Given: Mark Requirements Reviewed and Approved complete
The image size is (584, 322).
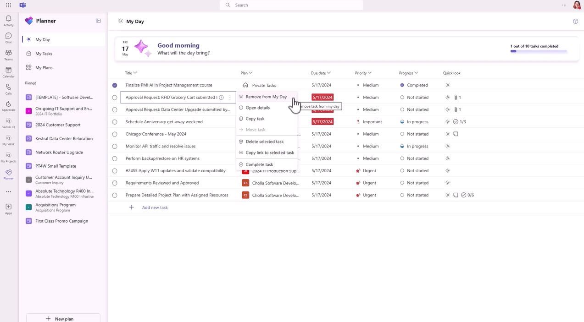Looking at the screenshot, I should tap(115, 183).
